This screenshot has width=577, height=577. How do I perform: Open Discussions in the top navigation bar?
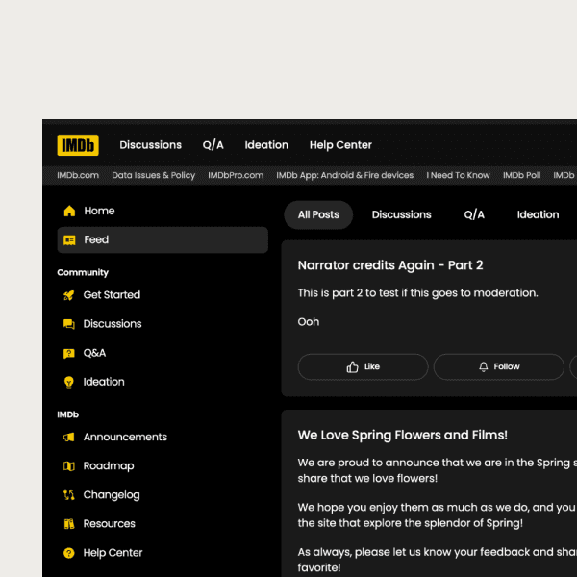point(151,145)
